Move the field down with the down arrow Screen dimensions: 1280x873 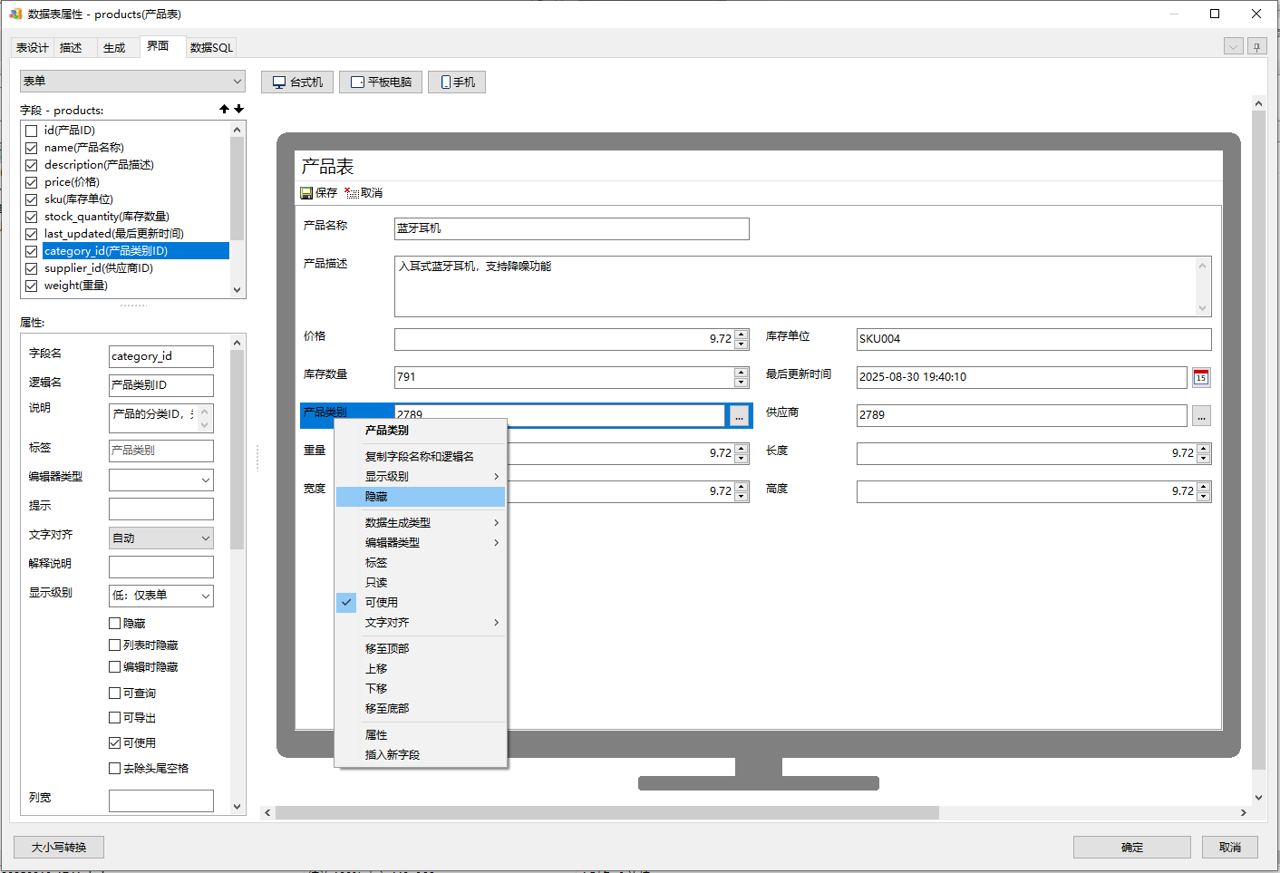click(x=238, y=109)
